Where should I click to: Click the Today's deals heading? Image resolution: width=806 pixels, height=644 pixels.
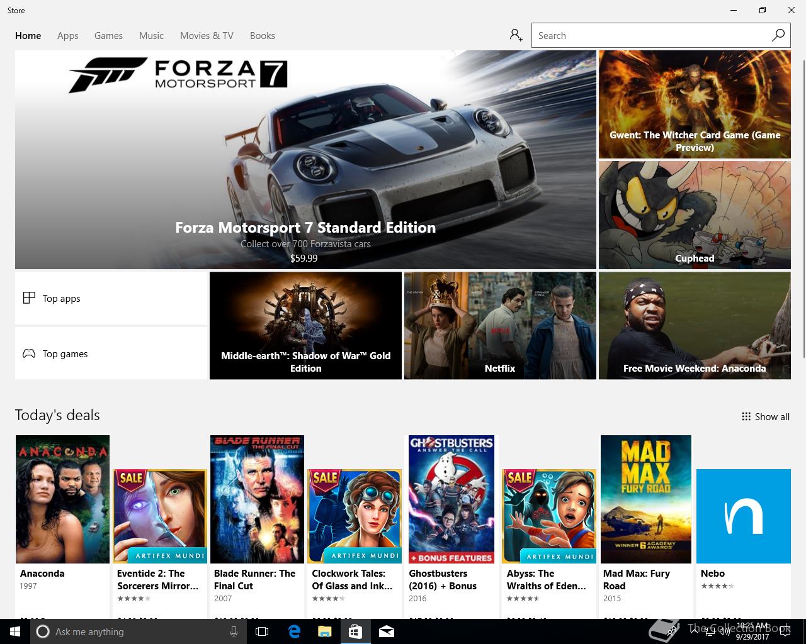tap(57, 415)
